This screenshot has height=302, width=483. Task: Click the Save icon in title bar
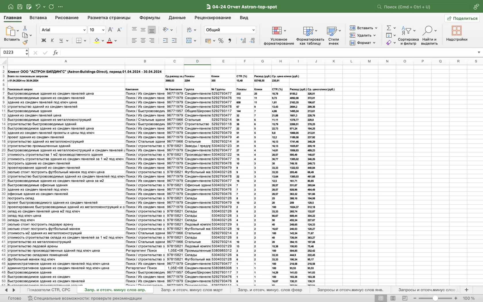[20, 7]
